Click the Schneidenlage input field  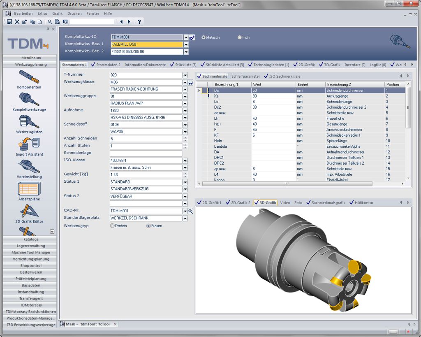point(146,153)
